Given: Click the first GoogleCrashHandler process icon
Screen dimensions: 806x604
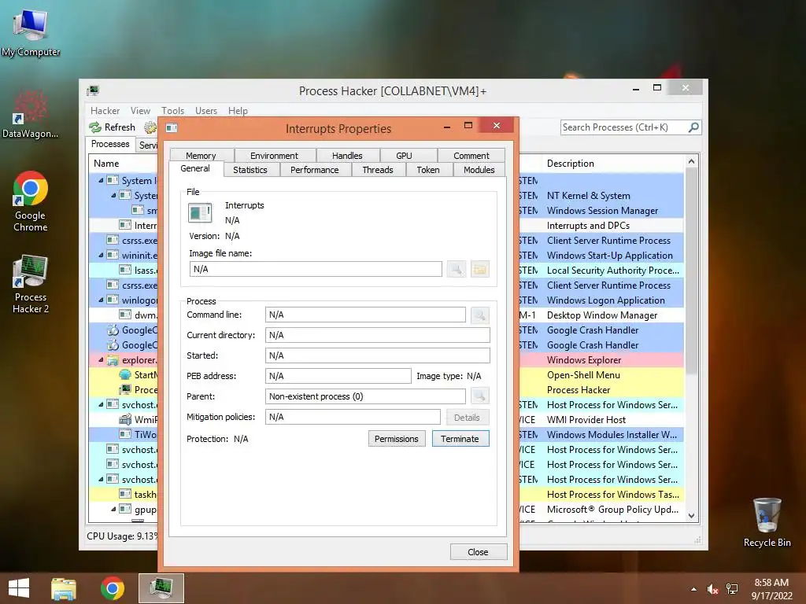Looking at the screenshot, I should pos(113,330).
